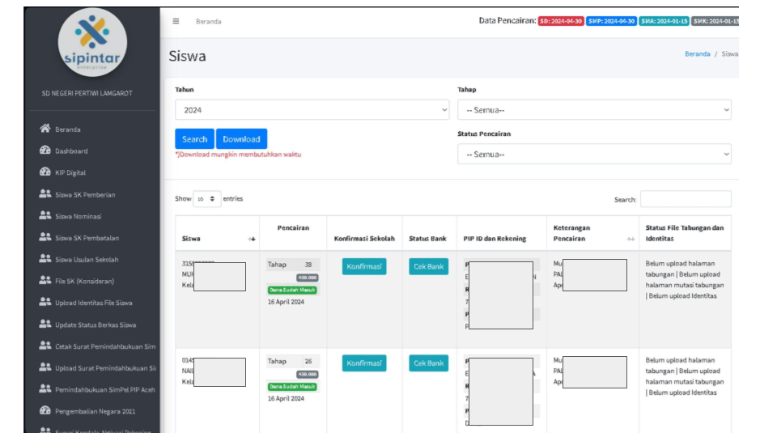This screenshot has width=777, height=437.
Task: Click the sipintar logo
Action: (x=92, y=42)
